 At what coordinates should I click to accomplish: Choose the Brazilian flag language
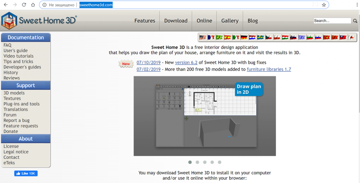click(219, 37)
